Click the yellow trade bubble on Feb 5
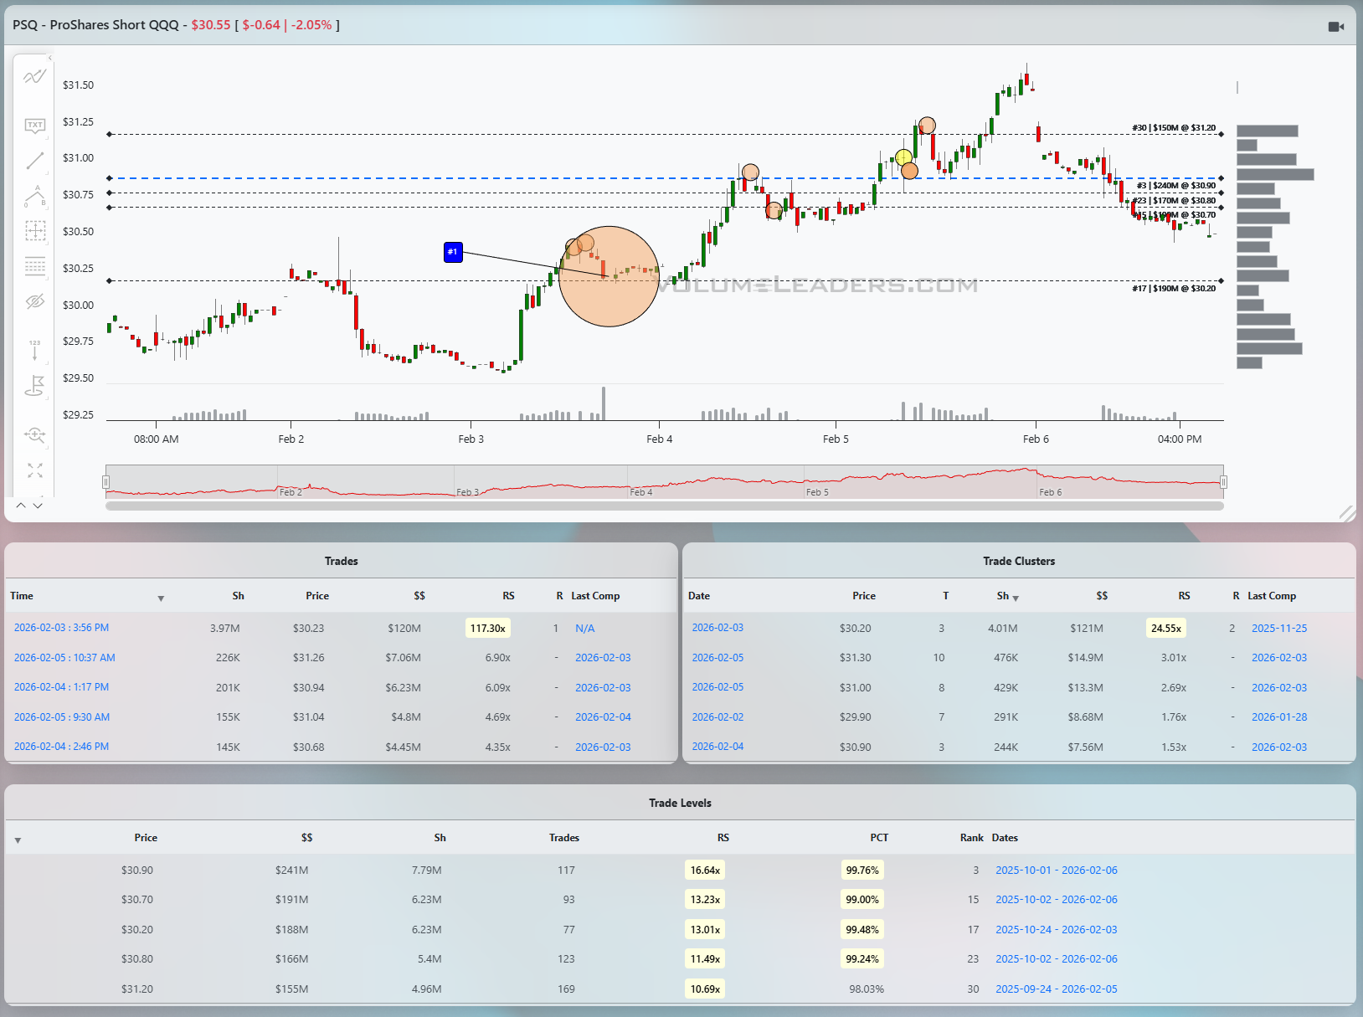The width and height of the screenshot is (1363, 1017). tap(903, 157)
